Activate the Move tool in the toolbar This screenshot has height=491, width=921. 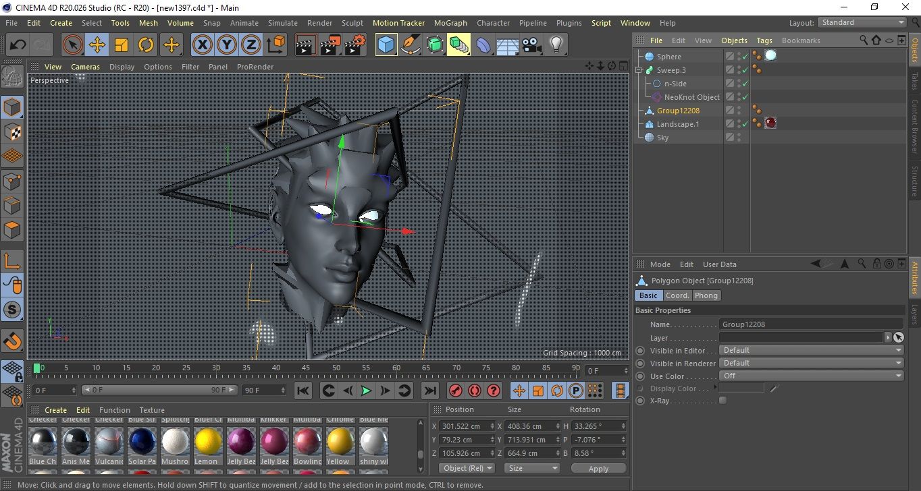click(x=97, y=45)
